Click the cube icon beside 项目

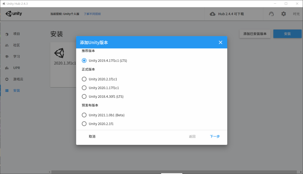tap(7, 34)
